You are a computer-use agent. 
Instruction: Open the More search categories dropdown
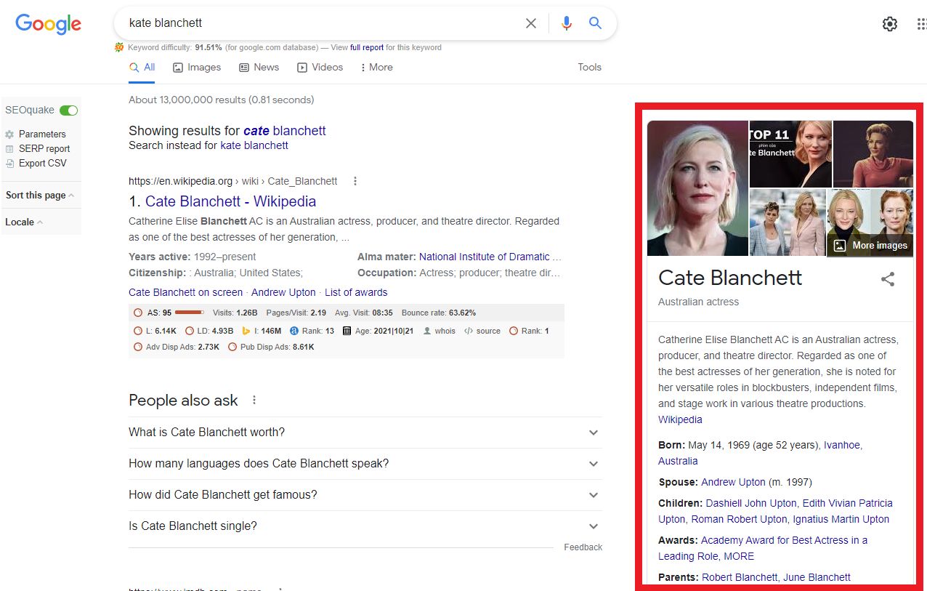376,67
